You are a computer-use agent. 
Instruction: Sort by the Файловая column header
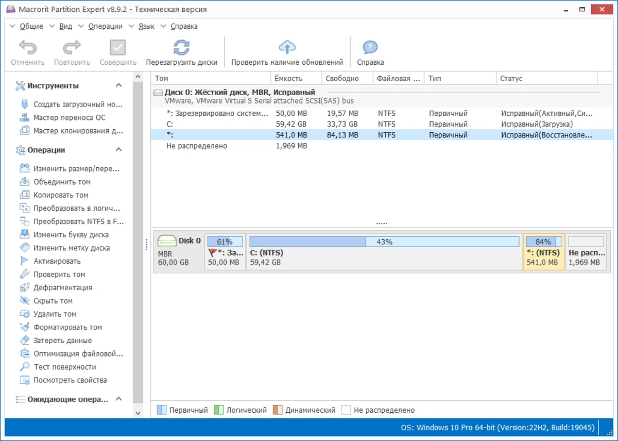coord(399,78)
